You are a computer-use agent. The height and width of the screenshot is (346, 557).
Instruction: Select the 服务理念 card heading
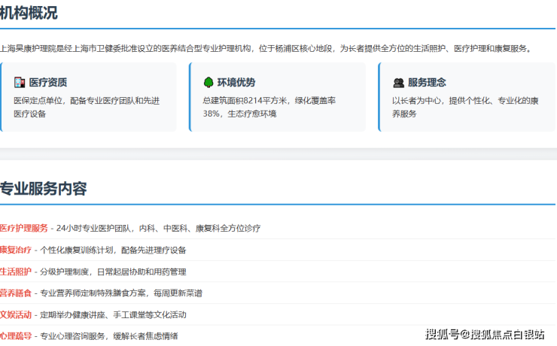(x=427, y=82)
